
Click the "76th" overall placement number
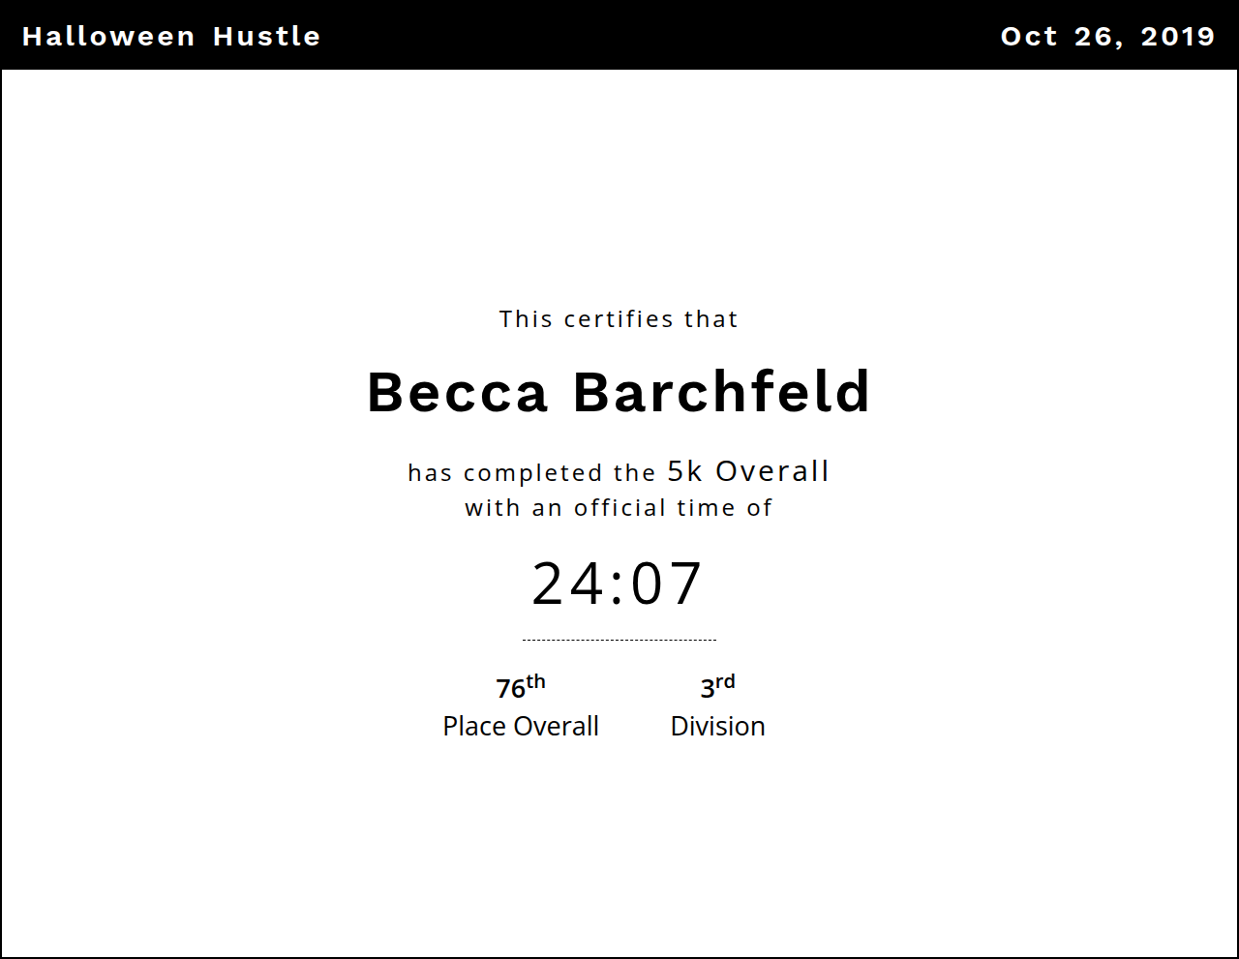(520, 687)
